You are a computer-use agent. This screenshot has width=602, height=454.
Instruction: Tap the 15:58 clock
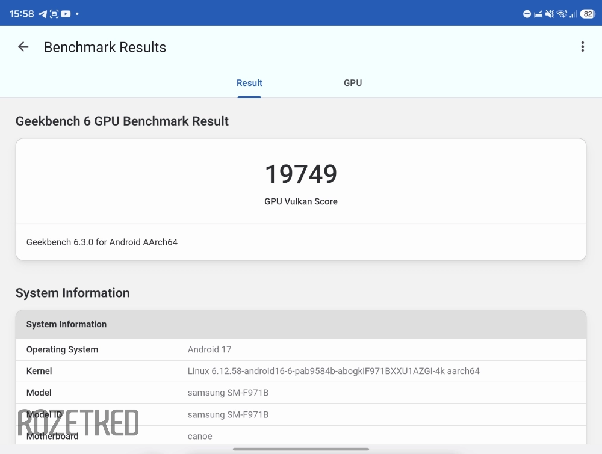[x=22, y=14]
